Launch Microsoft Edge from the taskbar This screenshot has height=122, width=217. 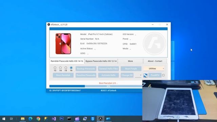31,119
